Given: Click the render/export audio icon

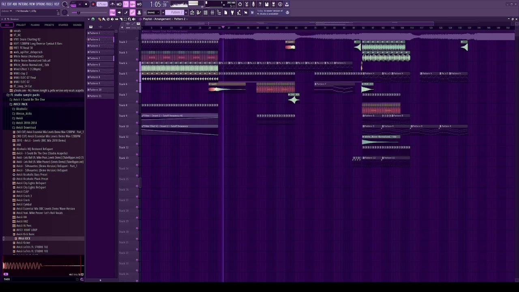Looking at the screenshot, I should [x=273, y=4].
